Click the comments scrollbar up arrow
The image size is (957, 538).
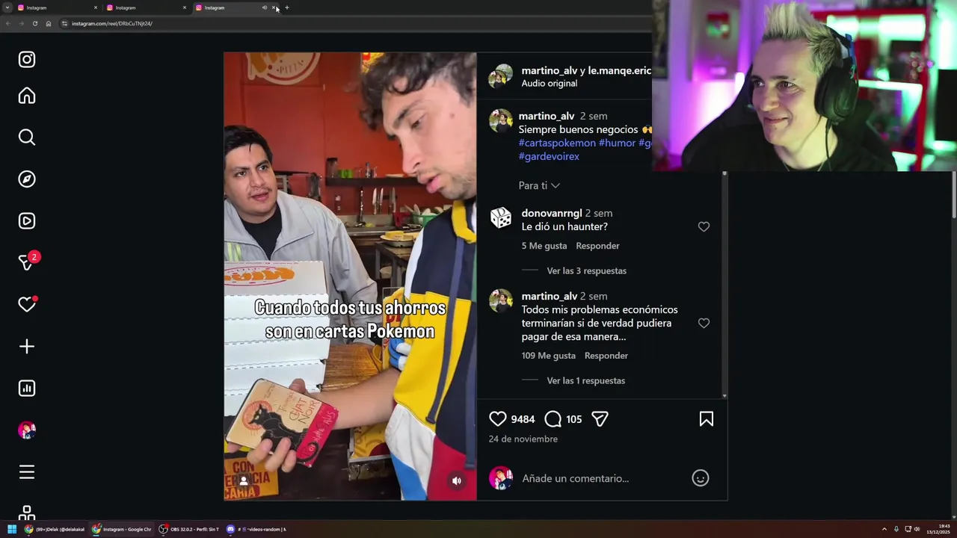pyautogui.click(x=724, y=174)
